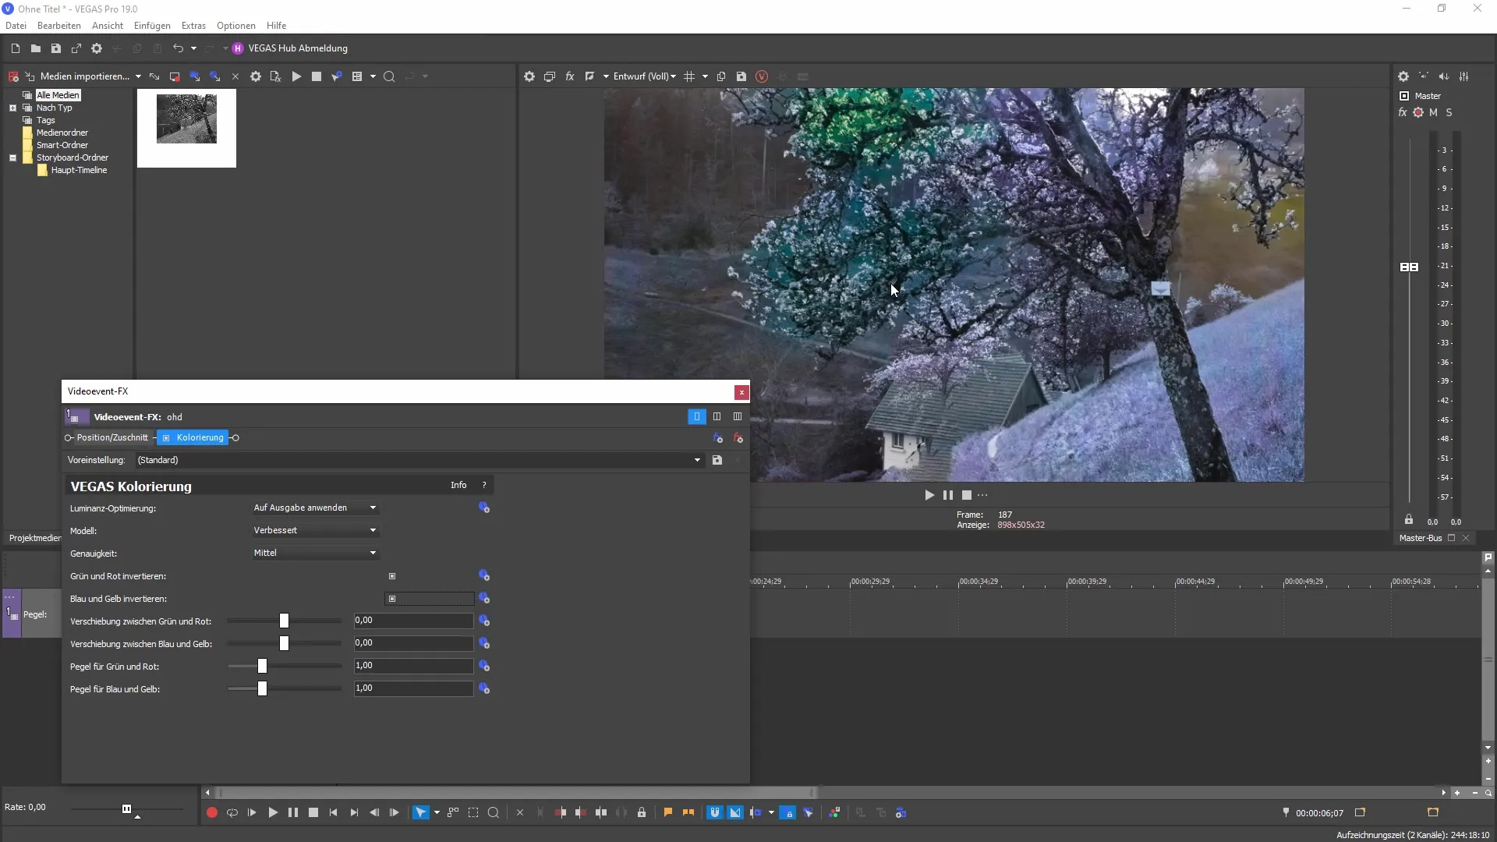
Task: Toggle Blau und Gelb invertieren checkbox
Action: pyautogui.click(x=392, y=600)
